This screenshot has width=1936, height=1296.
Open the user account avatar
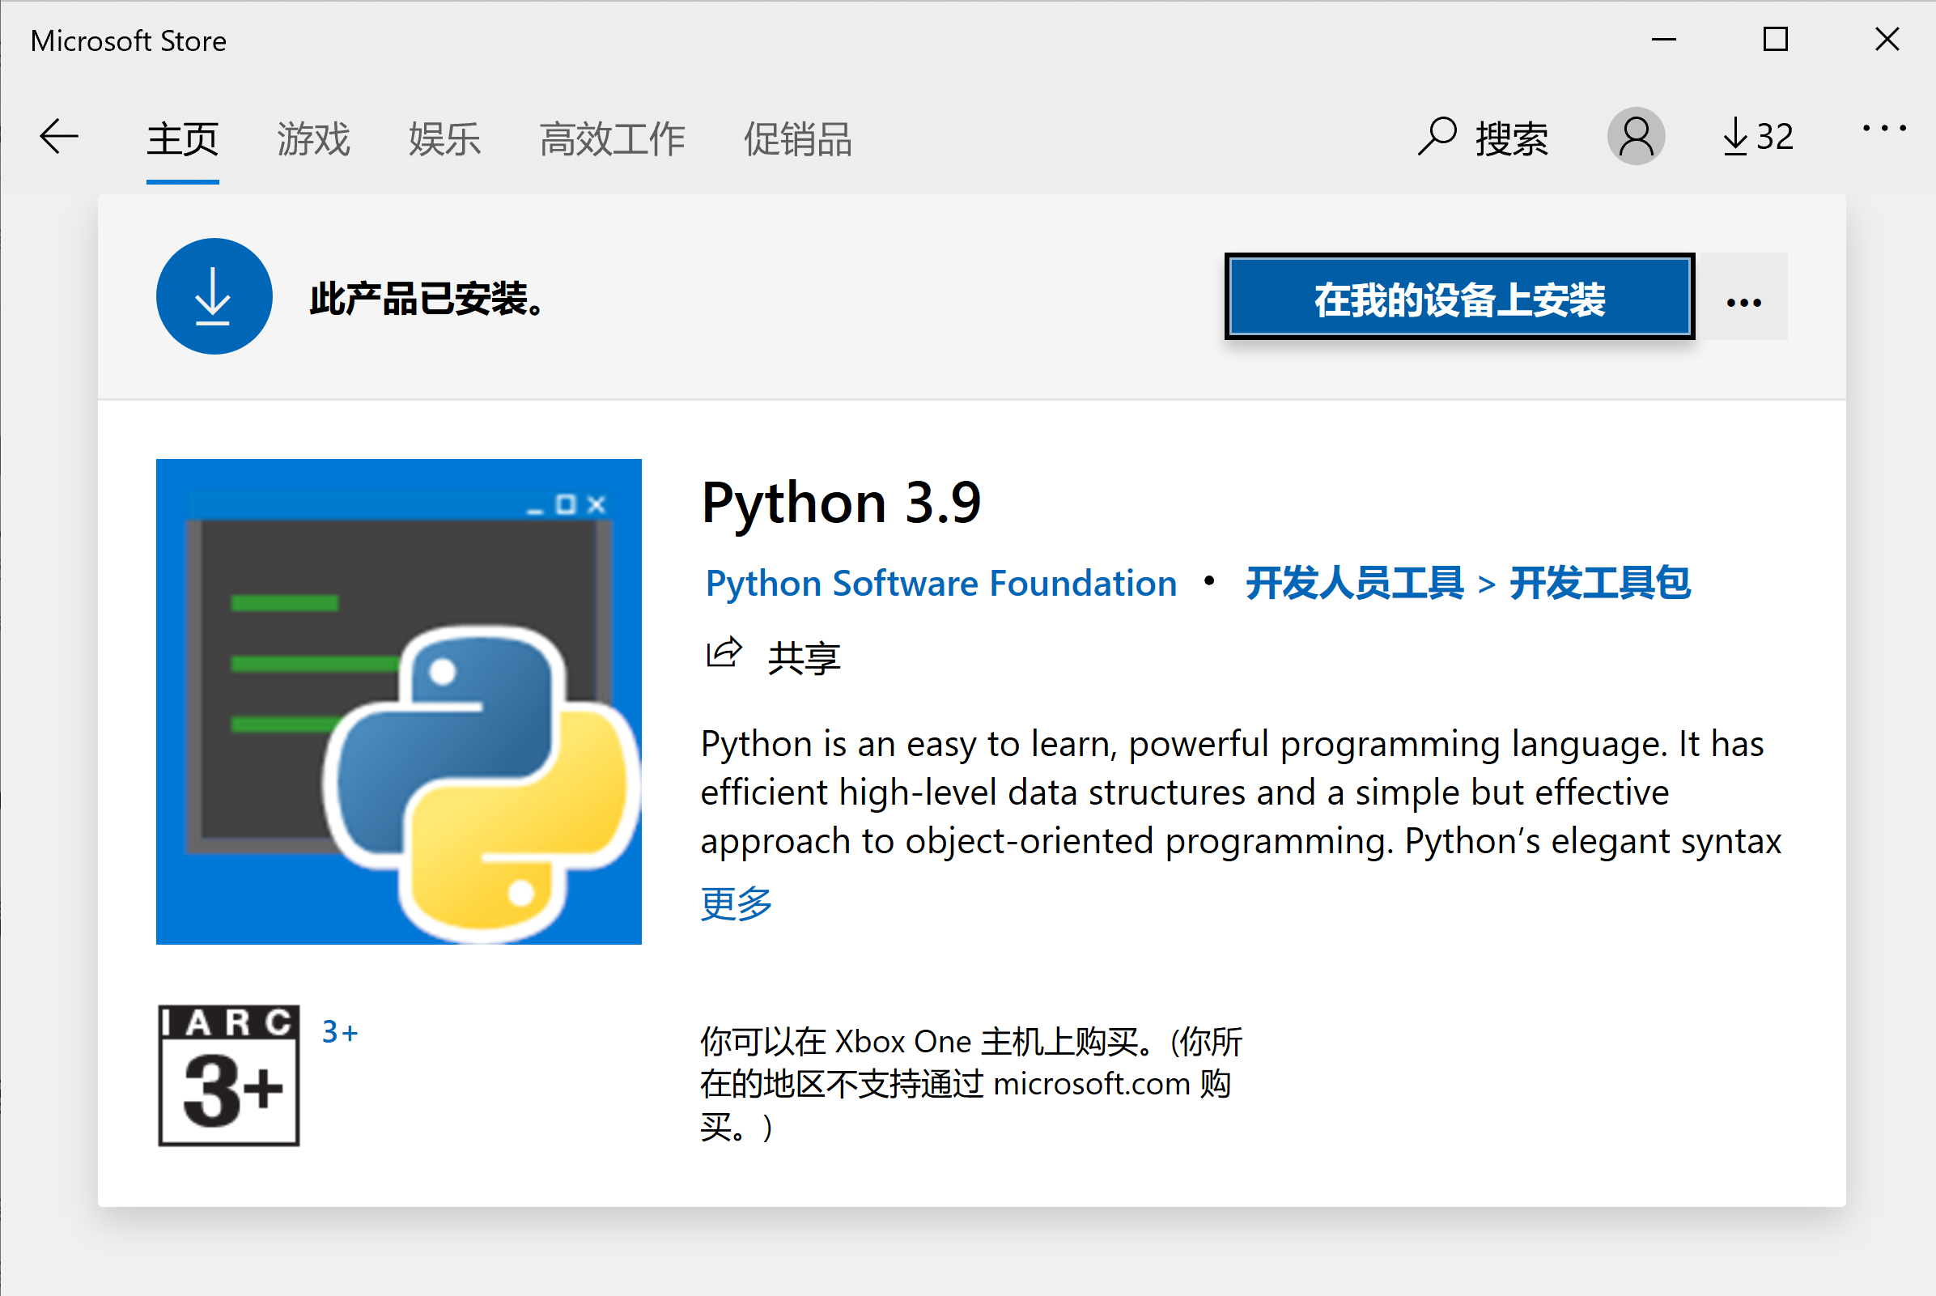pyautogui.click(x=1635, y=136)
